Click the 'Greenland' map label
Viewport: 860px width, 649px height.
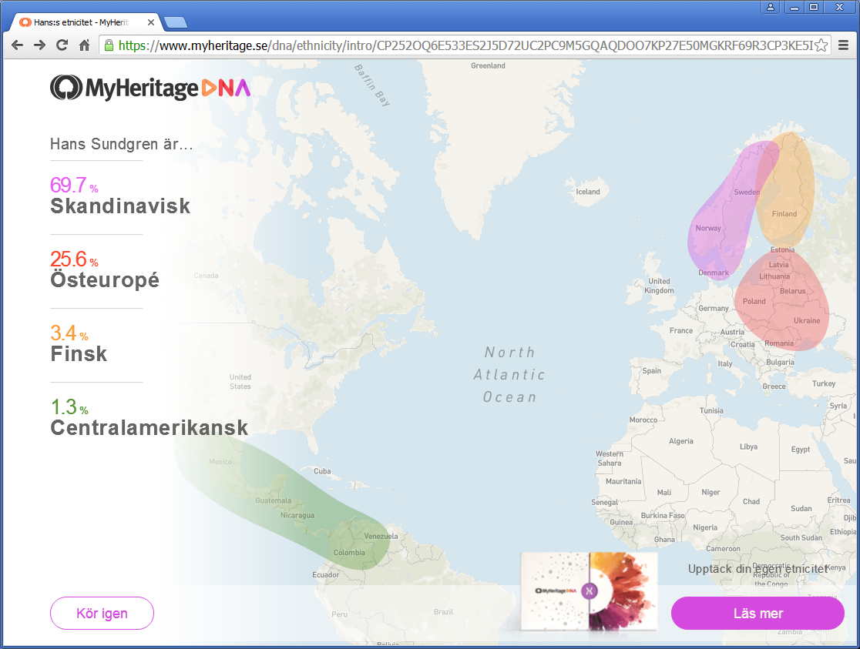488,65
